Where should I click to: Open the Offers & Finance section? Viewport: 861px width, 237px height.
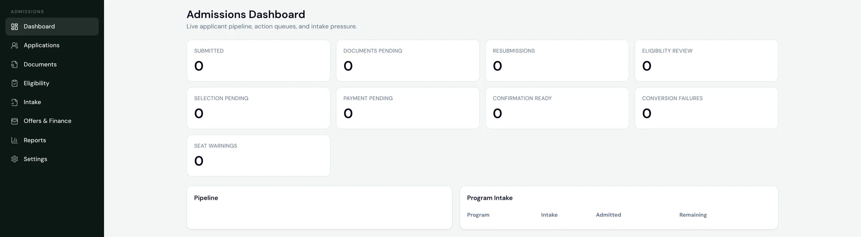(x=52, y=121)
